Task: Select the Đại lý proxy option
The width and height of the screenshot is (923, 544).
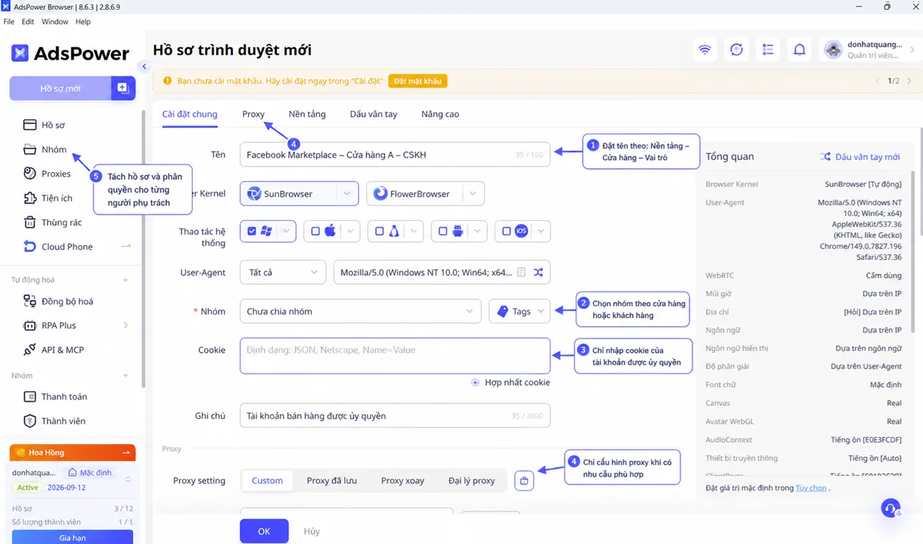Action: 471,481
